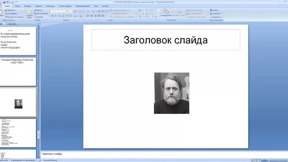Close the slides thumbnail pane
The height and width of the screenshot is (162, 288).
(38, 24)
